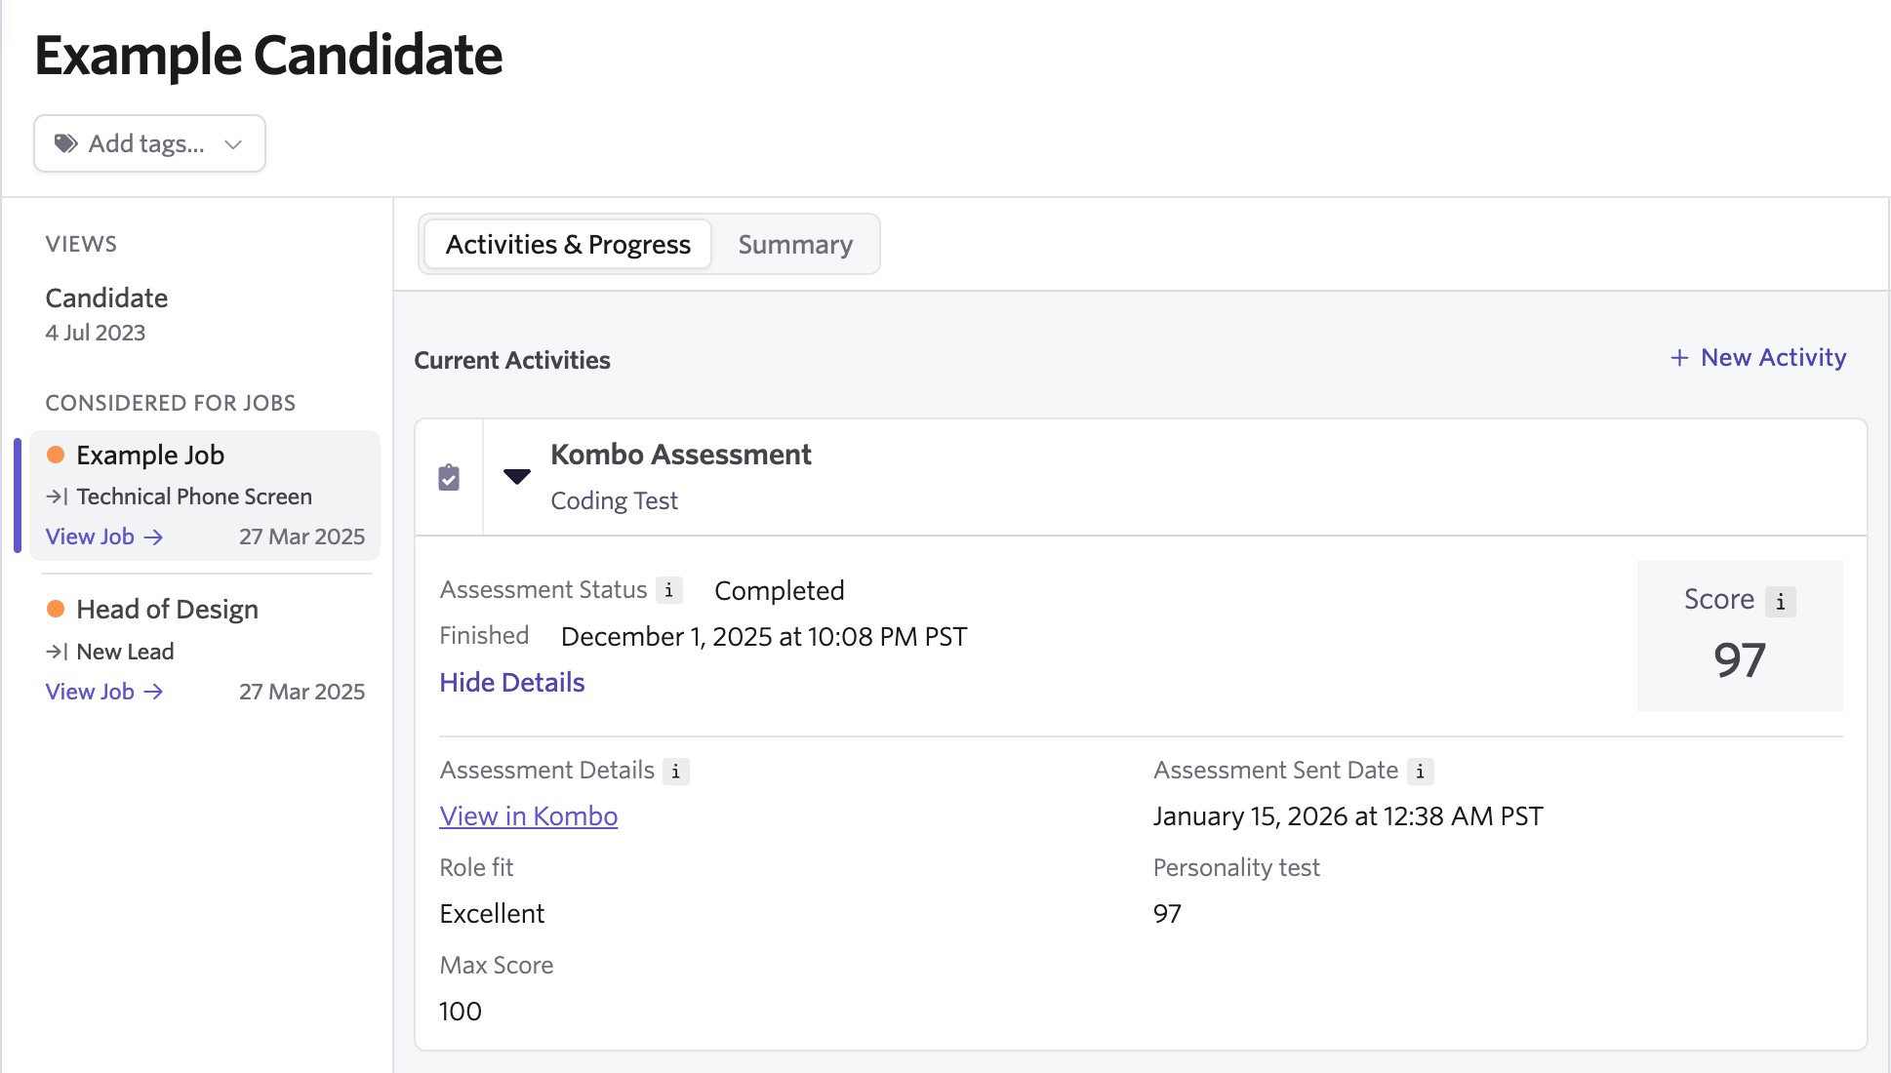Collapse the Kombo Assessment with triangle arrow
1891x1073 pixels.
click(x=516, y=476)
